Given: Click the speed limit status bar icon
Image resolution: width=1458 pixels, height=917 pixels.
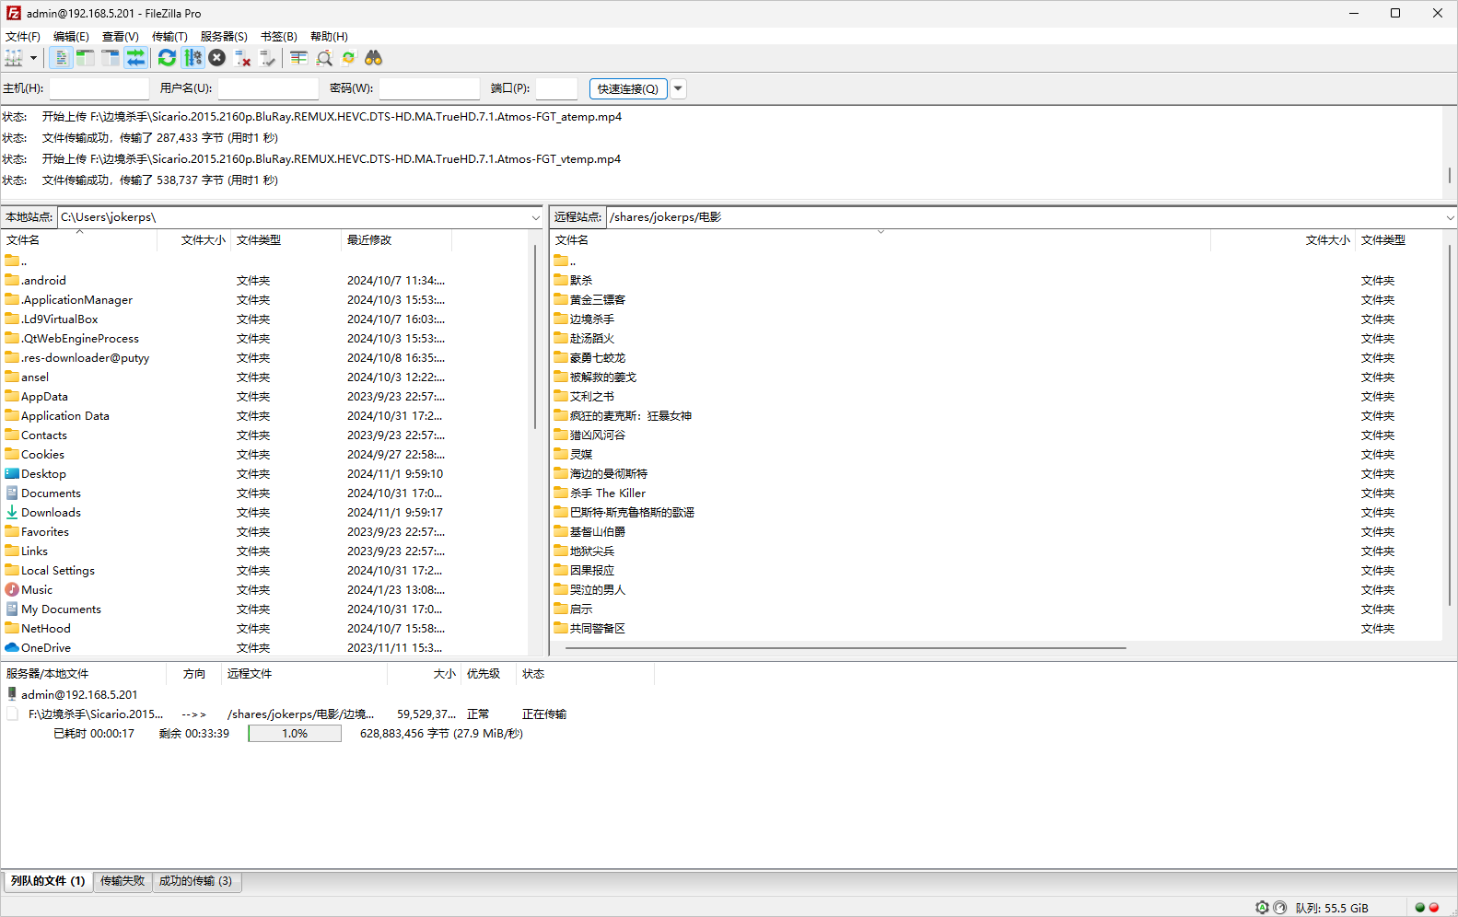Looking at the screenshot, I should coord(1279,908).
